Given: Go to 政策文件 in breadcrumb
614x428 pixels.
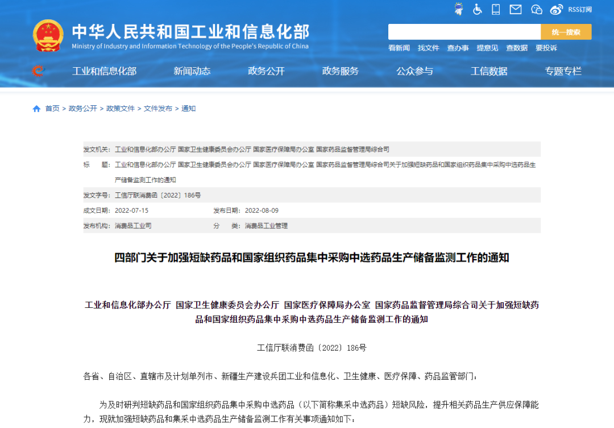Looking at the screenshot, I should click(120, 109).
